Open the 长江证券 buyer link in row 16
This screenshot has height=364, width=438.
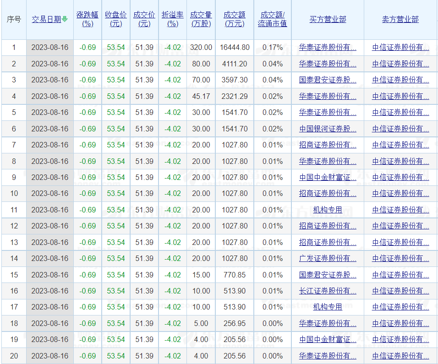point(328,291)
